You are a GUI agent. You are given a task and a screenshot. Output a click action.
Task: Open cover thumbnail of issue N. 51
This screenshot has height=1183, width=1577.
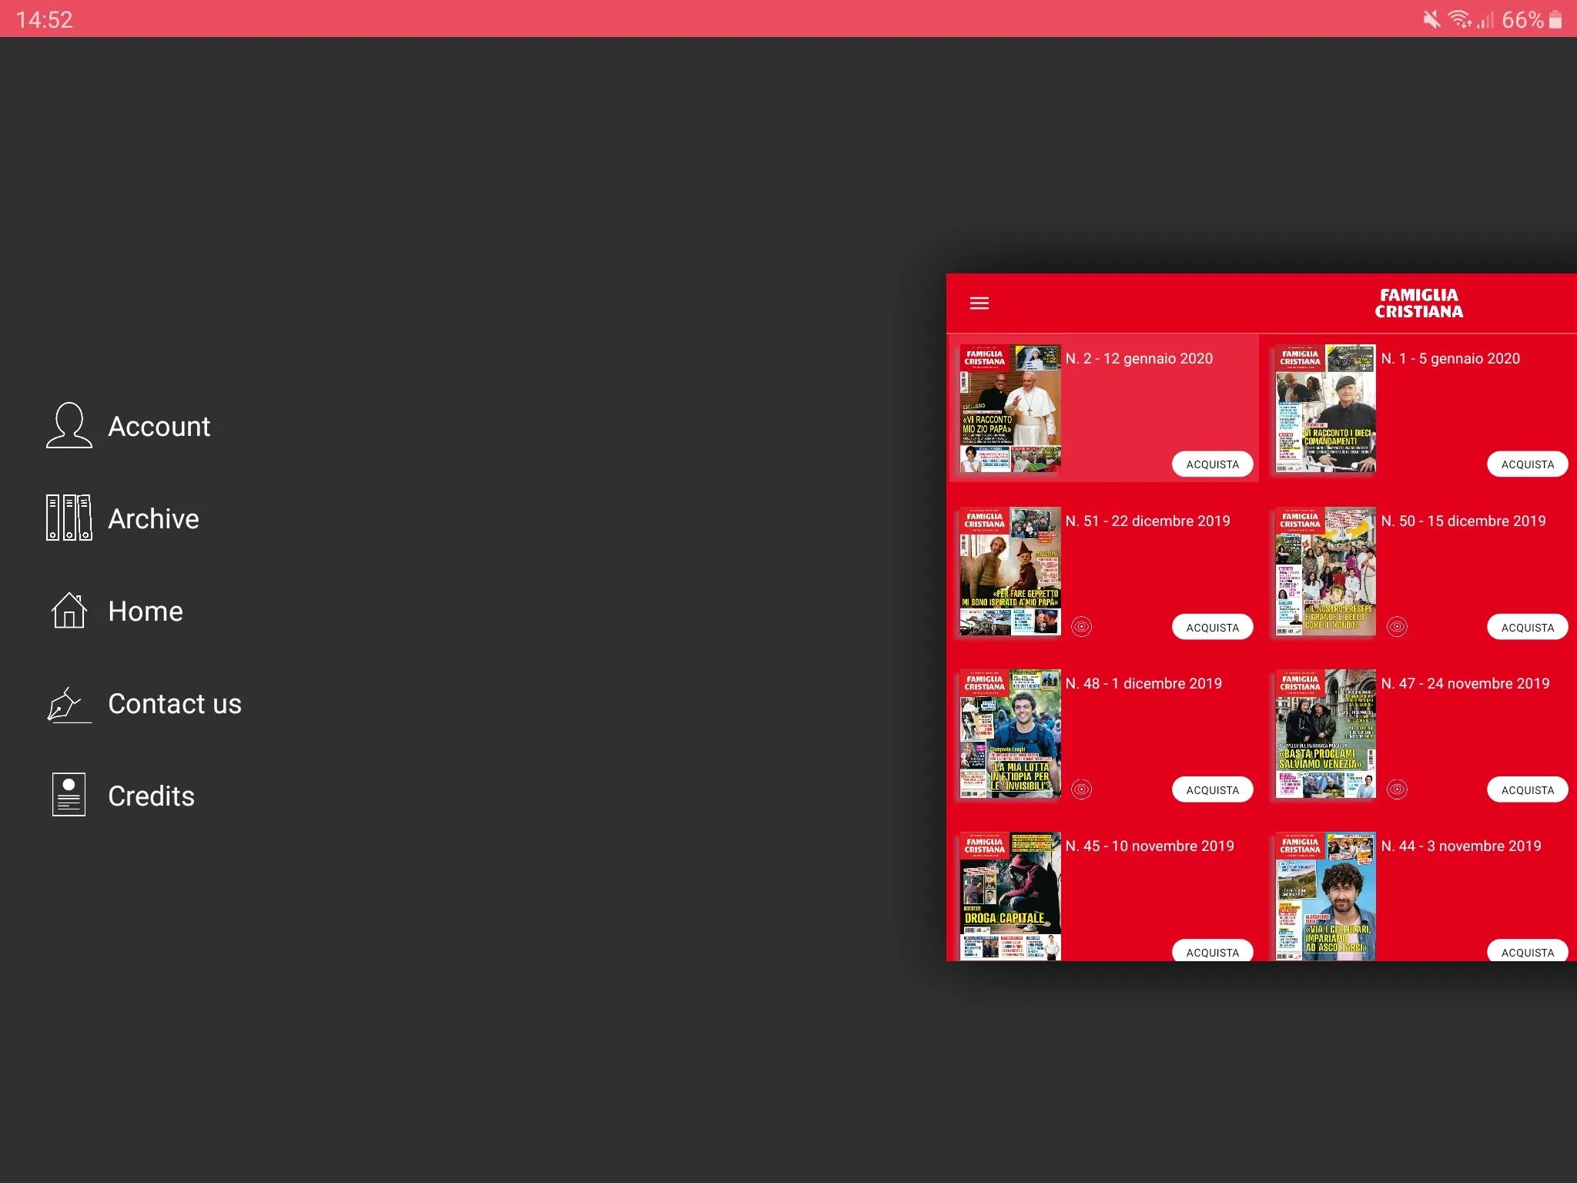[1010, 571]
